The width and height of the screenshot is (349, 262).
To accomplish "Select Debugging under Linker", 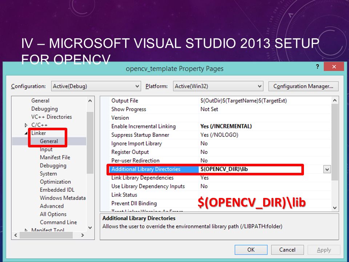I will 53,166.
